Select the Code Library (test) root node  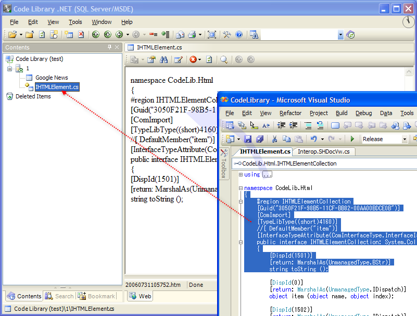(x=40, y=59)
